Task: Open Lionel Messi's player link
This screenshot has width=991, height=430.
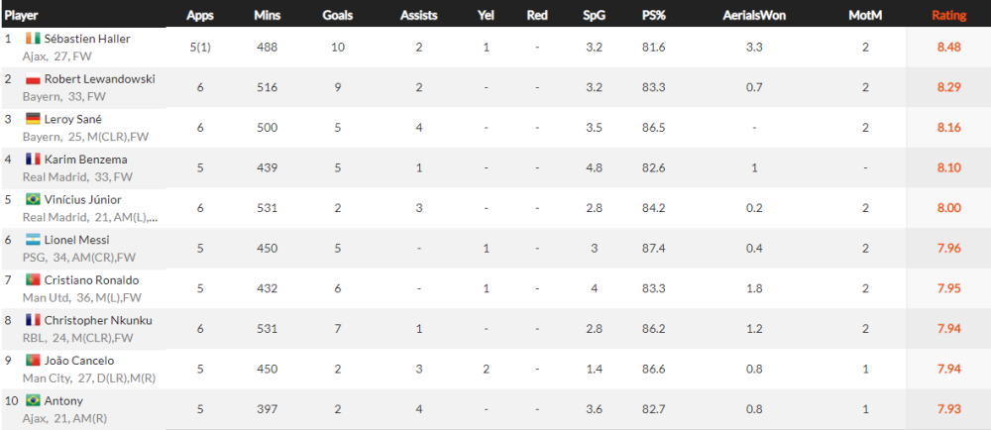Action: click(x=76, y=240)
